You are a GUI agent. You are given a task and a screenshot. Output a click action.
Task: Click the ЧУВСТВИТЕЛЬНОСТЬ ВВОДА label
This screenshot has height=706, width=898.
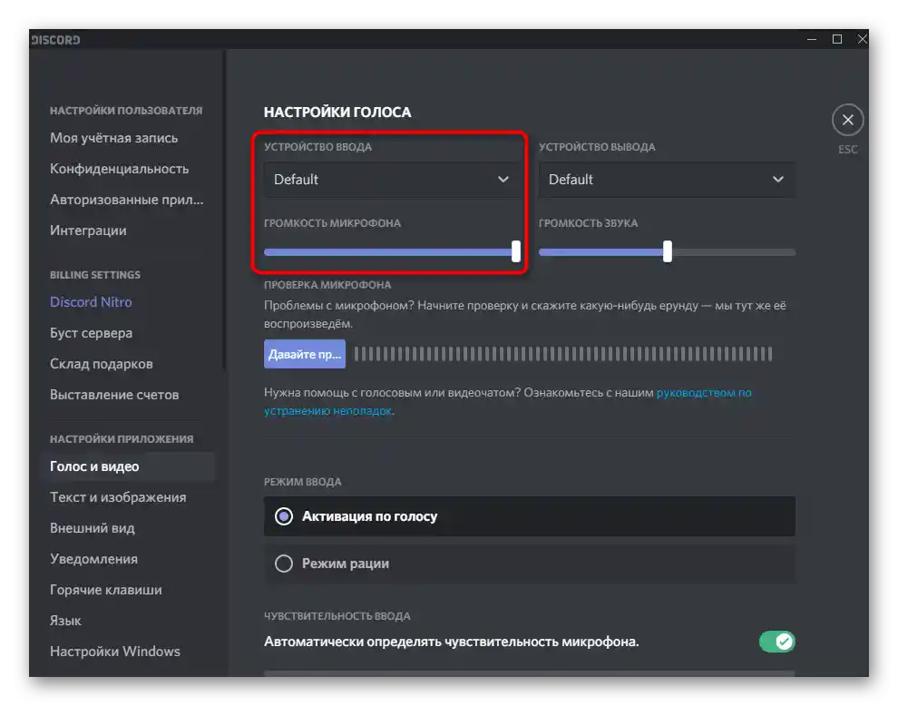click(337, 616)
